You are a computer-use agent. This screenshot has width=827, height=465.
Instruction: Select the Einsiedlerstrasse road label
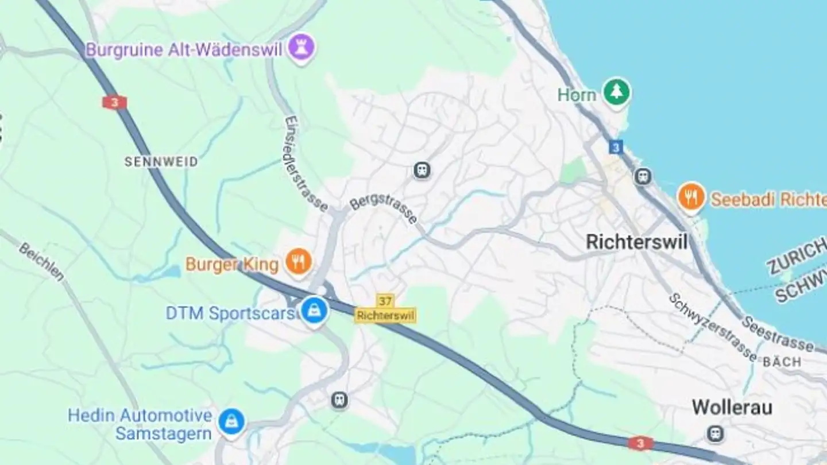pyautogui.click(x=304, y=163)
